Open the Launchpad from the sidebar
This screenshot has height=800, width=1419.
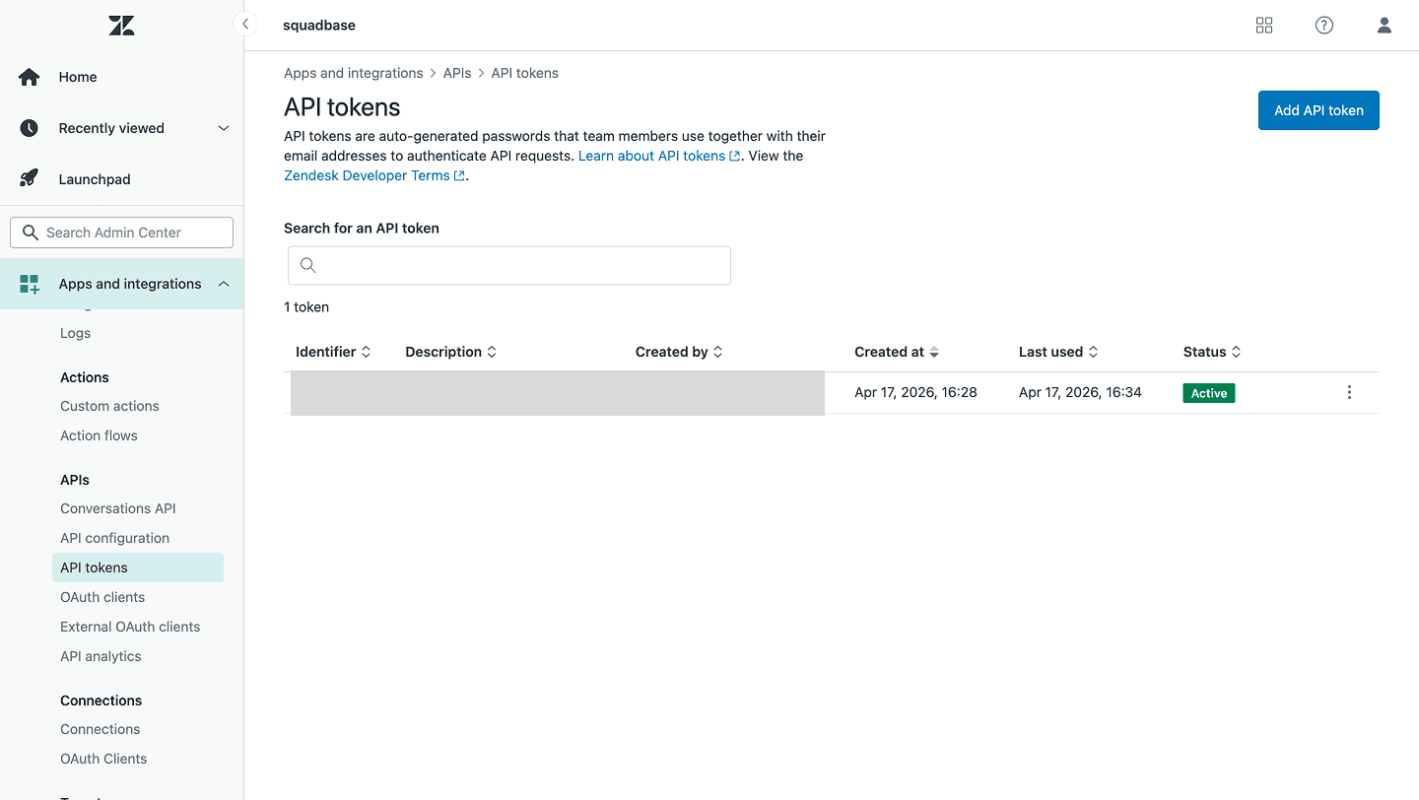pos(94,178)
